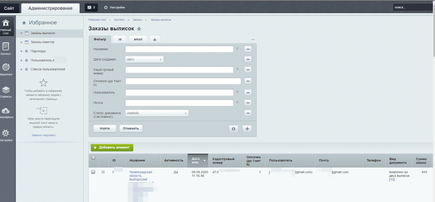Remove Пользователь filter row with minus button

click(x=248, y=92)
